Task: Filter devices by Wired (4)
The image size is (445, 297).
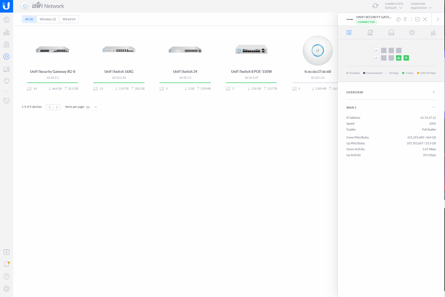Action: click(69, 19)
